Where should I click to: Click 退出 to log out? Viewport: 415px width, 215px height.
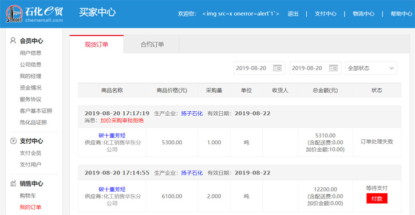[293, 14]
